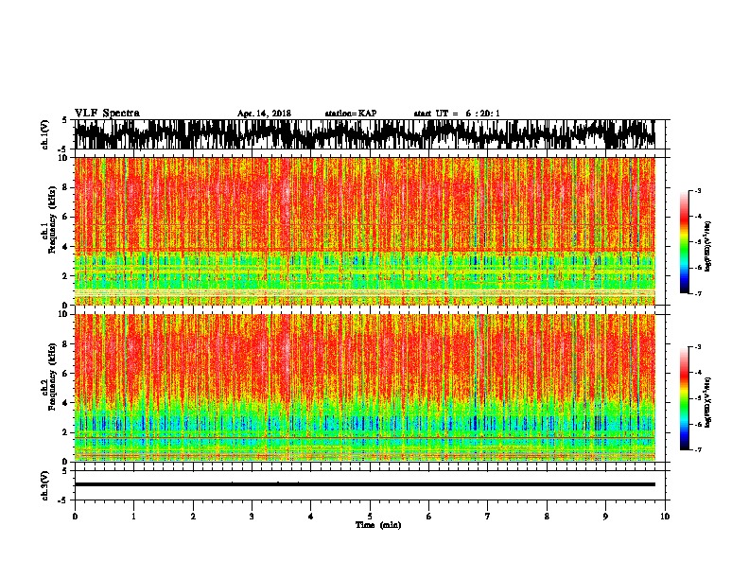Click inside the ch.2 spectrogram panel
Viewport: 749px width, 579px height.
364,388
